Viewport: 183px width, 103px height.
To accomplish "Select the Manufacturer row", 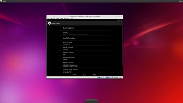I will pos(85,43).
